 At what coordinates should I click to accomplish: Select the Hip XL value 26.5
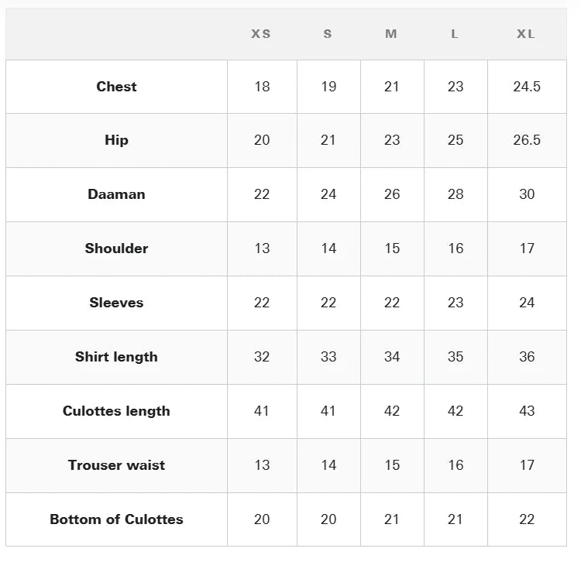point(527,140)
